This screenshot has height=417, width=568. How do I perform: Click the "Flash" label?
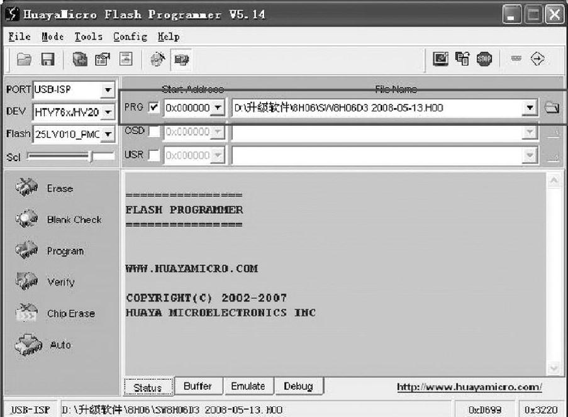click(18, 134)
